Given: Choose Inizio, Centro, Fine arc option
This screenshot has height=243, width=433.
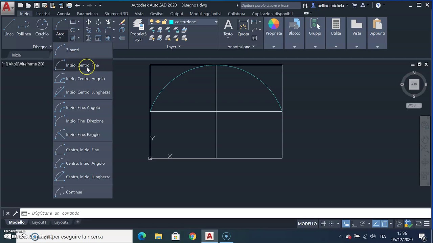Looking at the screenshot, I should (x=83, y=65).
